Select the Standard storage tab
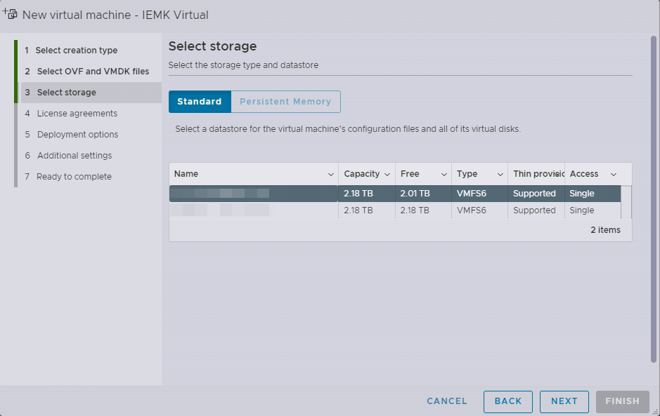 coord(200,101)
